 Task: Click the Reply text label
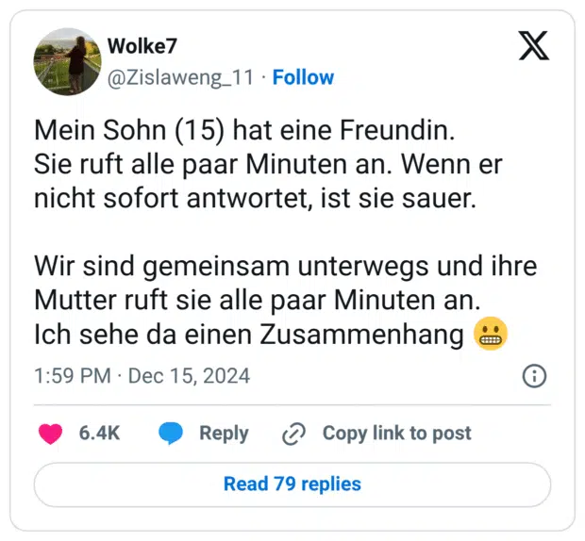click(224, 434)
